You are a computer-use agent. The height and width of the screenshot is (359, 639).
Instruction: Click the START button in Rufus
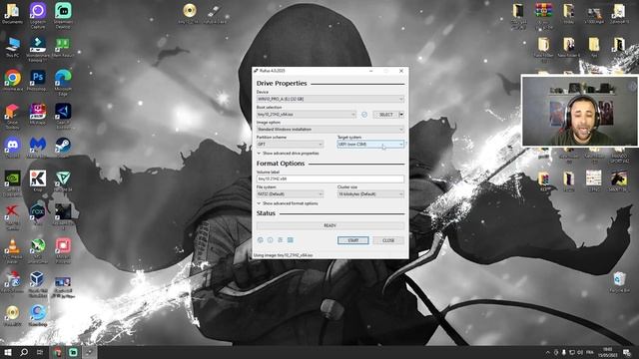352,240
